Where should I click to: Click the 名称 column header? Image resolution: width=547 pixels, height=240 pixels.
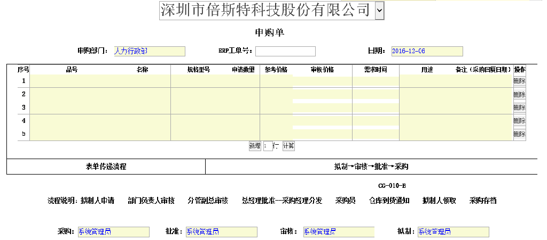pyautogui.click(x=142, y=70)
